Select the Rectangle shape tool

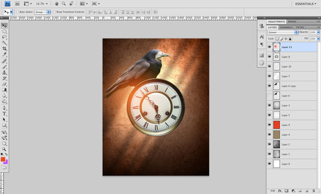click(x=4, y=125)
